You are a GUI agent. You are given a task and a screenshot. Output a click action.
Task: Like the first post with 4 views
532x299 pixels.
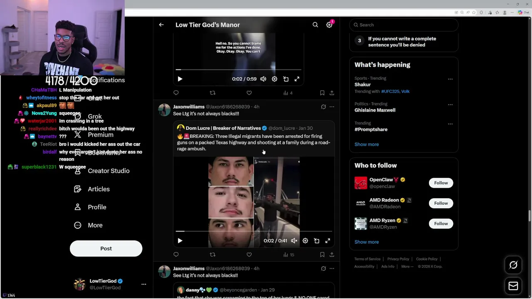249,93
